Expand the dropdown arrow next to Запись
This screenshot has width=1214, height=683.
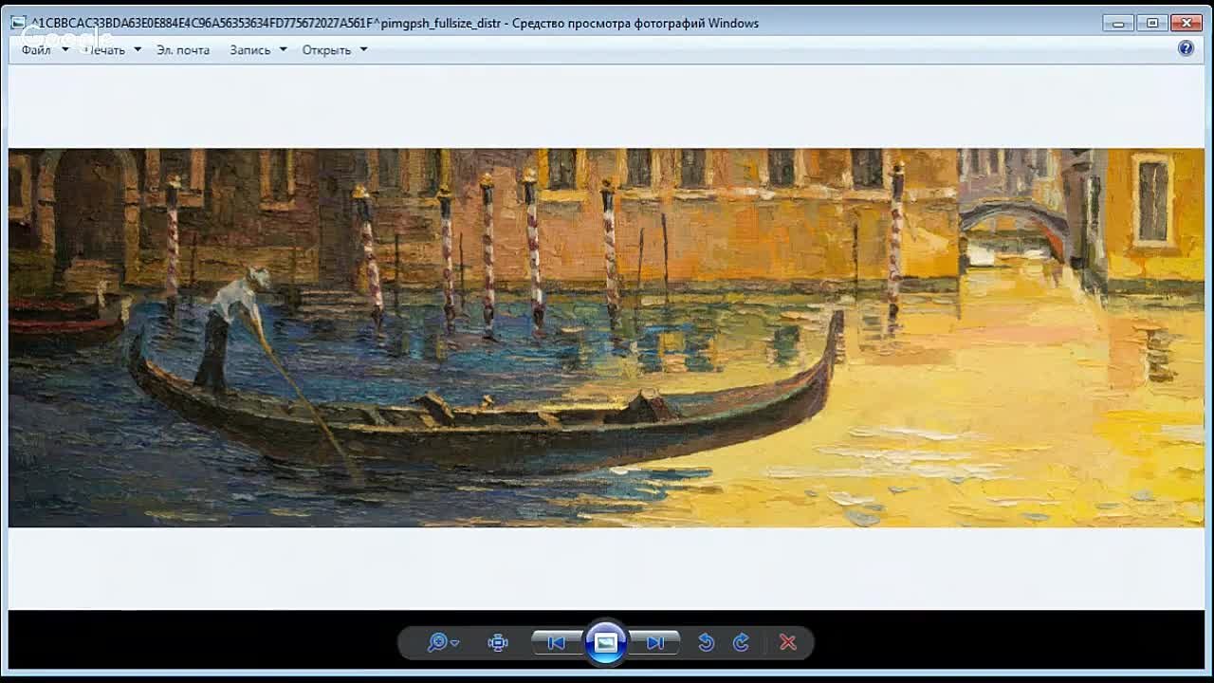coord(283,49)
